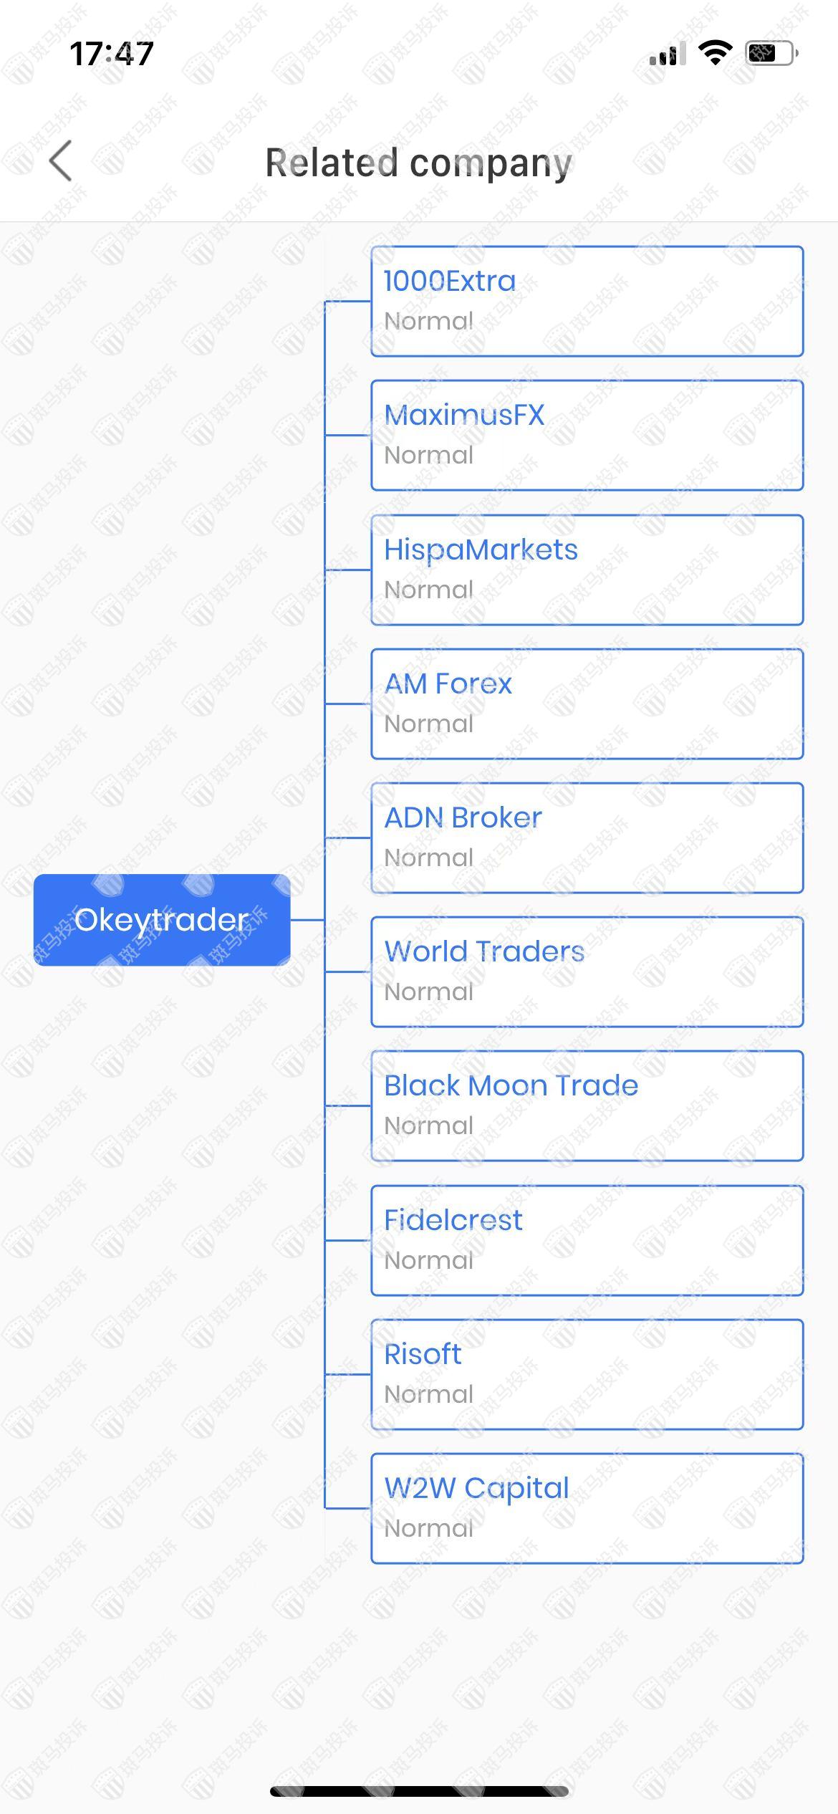The width and height of the screenshot is (838, 1814).
Task: Tap the Normal status under Fidelcrest
Action: (x=429, y=1260)
